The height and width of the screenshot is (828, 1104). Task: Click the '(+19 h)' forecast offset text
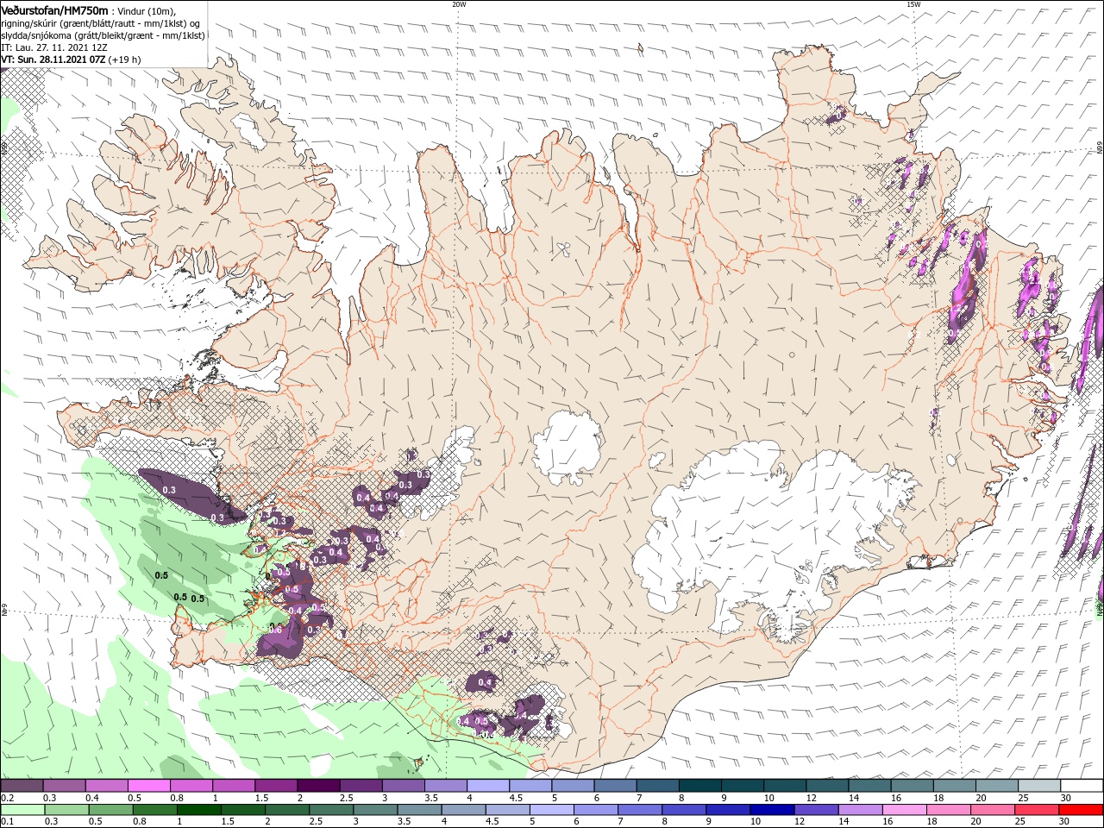pos(125,60)
